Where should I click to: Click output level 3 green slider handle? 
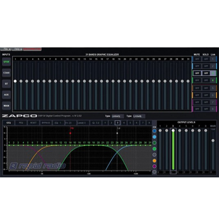tap(173, 130)
